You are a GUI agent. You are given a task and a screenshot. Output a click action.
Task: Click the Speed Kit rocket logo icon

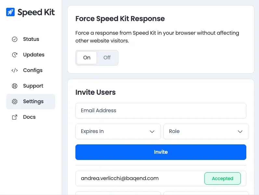click(x=10, y=12)
